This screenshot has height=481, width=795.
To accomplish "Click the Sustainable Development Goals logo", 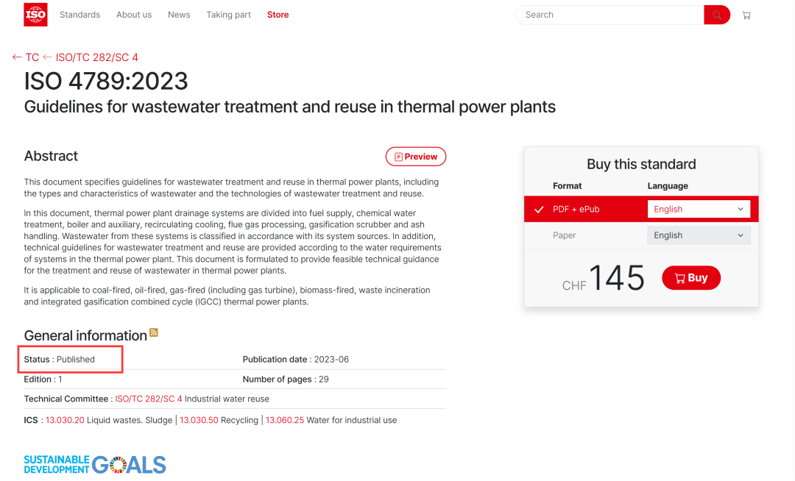I will (95, 464).
